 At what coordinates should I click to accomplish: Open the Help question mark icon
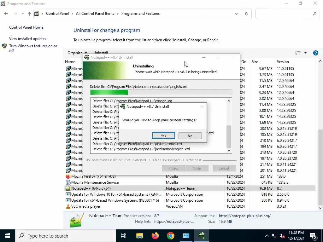click(x=315, y=53)
